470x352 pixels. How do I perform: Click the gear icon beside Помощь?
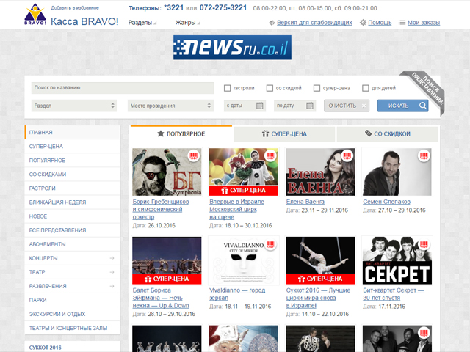(363, 23)
